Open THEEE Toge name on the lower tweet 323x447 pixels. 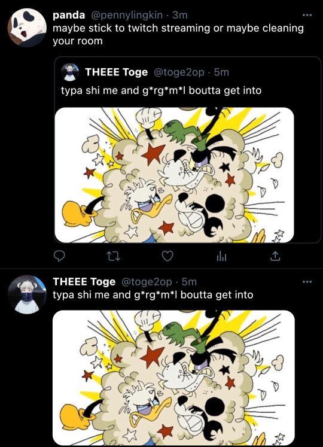point(84,282)
